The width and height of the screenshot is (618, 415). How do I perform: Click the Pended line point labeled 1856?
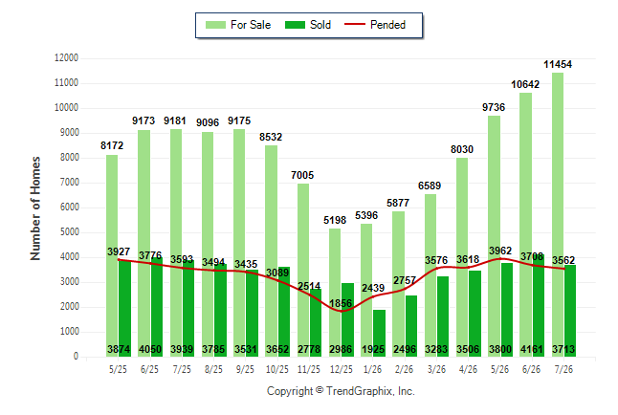coord(342,312)
